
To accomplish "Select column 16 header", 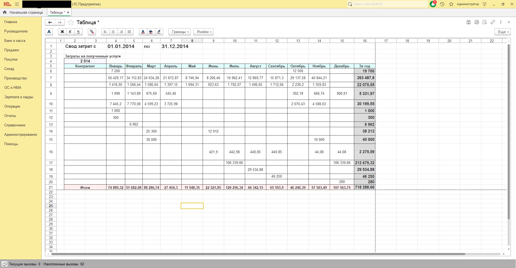I will [365, 41].
